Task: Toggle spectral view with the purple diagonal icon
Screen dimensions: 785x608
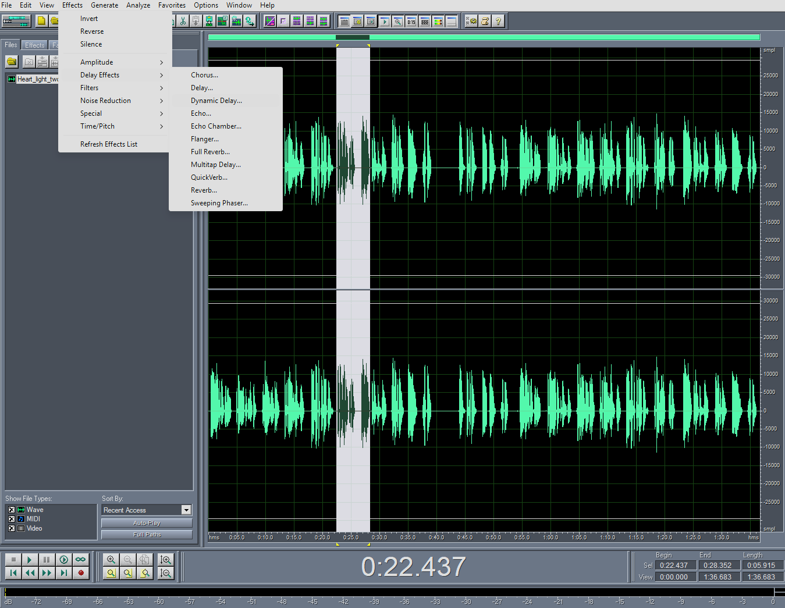Action: (x=270, y=21)
